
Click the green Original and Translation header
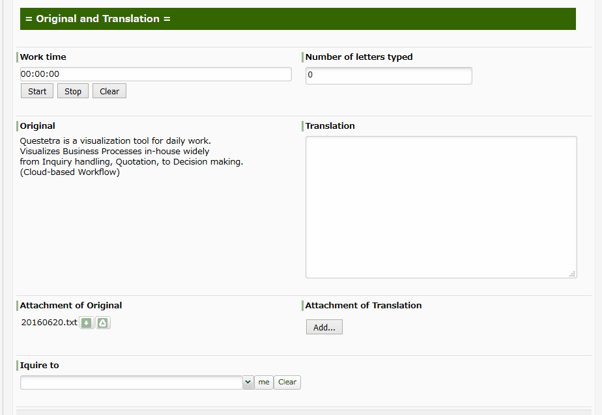(97, 18)
